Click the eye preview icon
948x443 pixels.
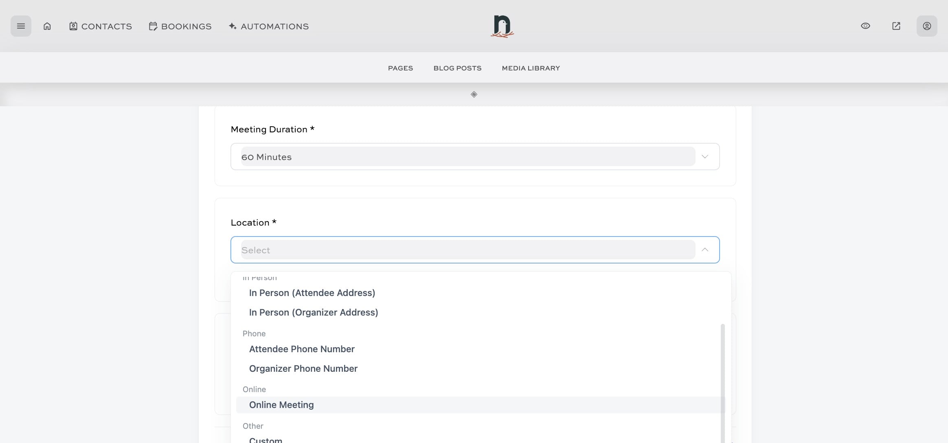point(865,26)
